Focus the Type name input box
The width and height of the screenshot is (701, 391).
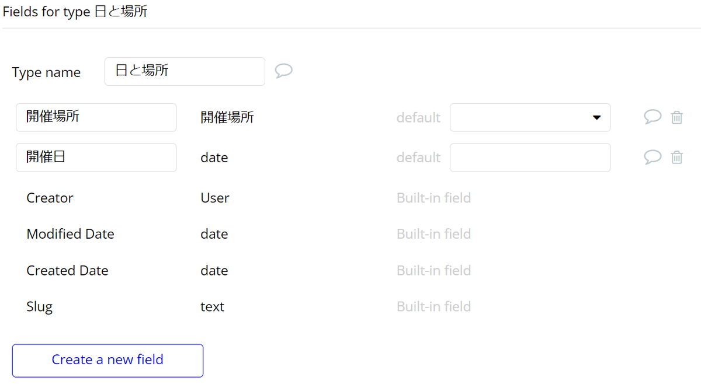185,71
